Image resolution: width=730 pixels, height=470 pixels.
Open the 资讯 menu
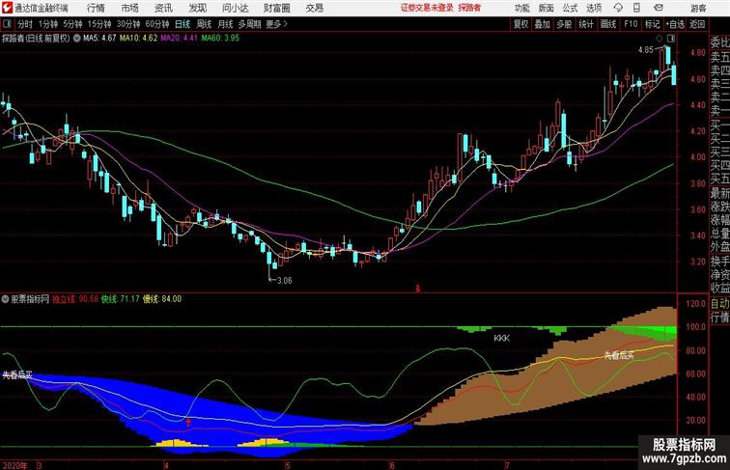(x=163, y=8)
